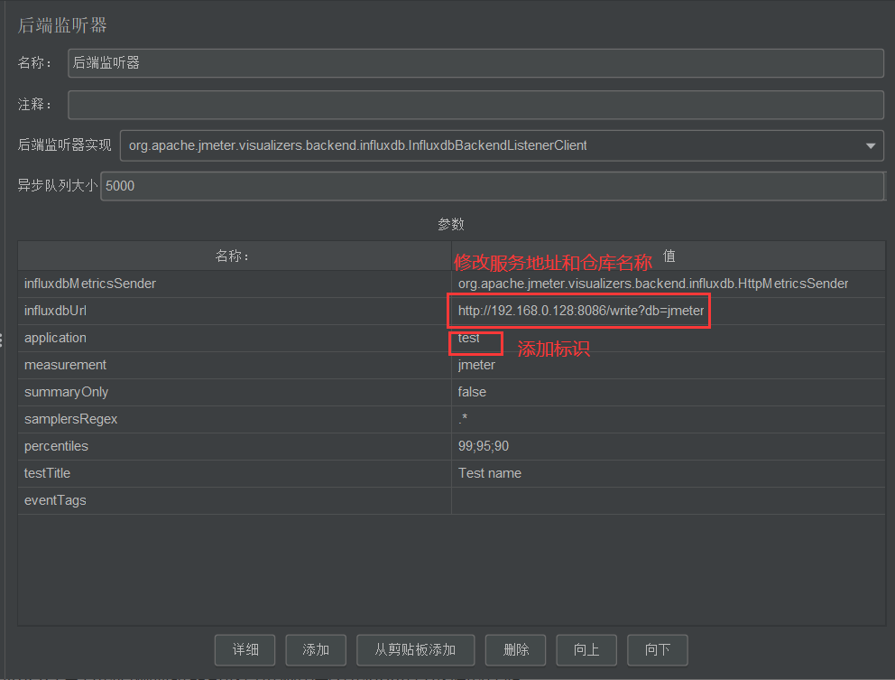This screenshot has height=680, width=895.
Task: Click the empty eventTags value cell
Action: click(668, 501)
